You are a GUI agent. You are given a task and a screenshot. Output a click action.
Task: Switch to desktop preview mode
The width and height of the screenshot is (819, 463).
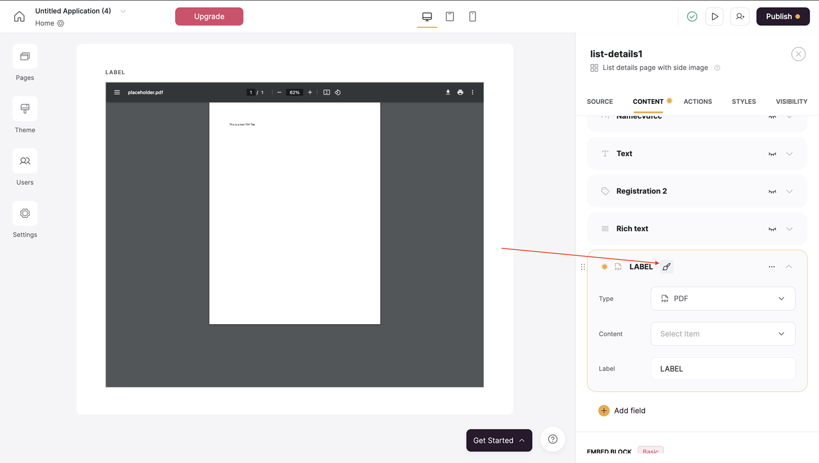click(x=427, y=16)
